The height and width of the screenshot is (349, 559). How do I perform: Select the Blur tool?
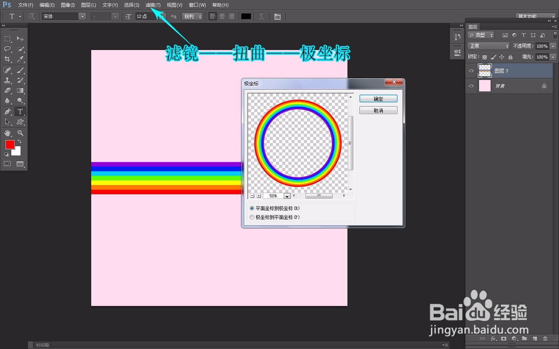coord(7,100)
